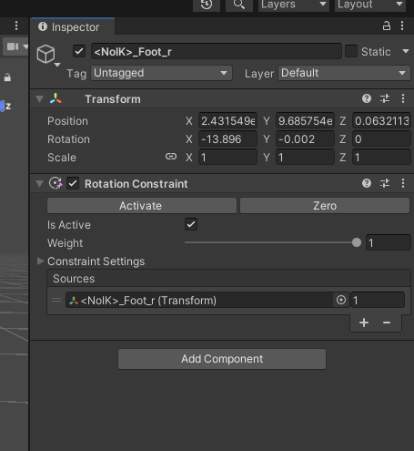This screenshot has width=414, height=451.
Task: Remove selected source with minus icon
Action: point(387,323)
